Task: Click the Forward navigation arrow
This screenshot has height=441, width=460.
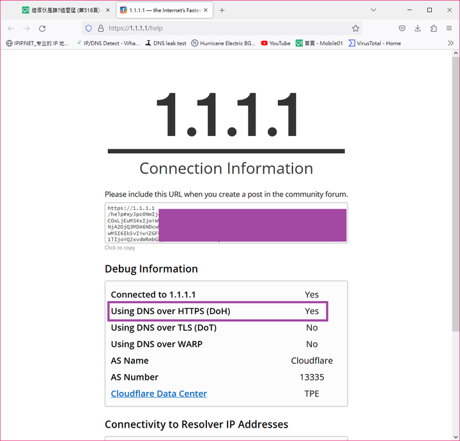Action: (x=26, y=29)
